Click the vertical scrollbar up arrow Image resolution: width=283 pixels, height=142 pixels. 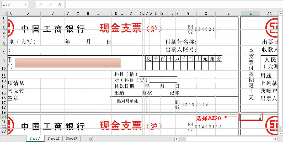[x=280, y=13]
